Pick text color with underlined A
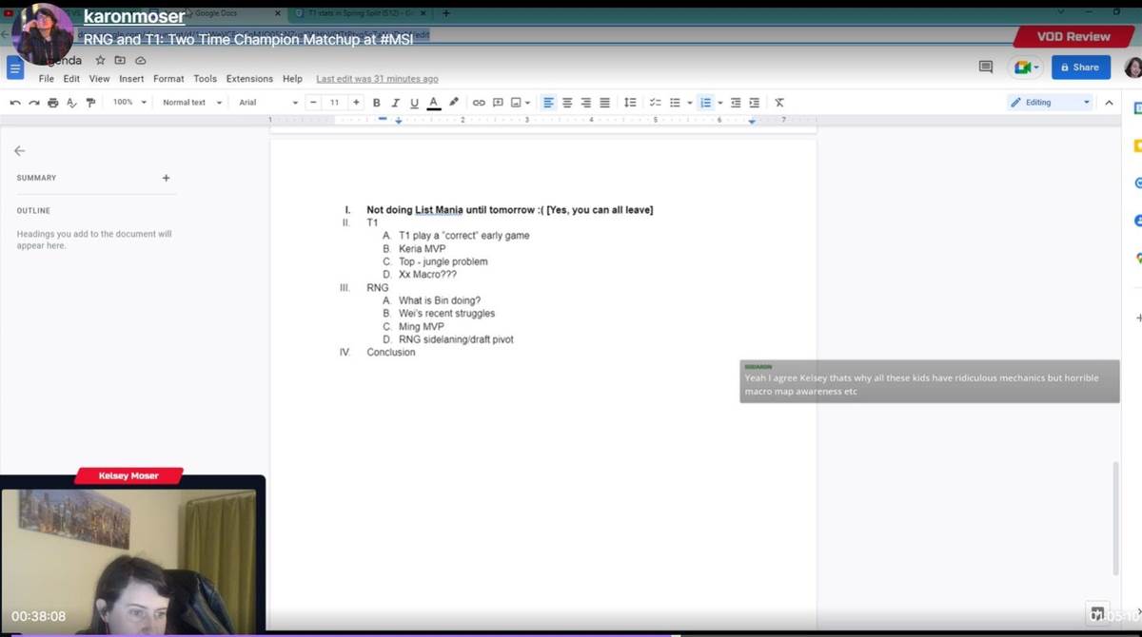The height and width of the screenshot is (637, 1142). pos(433,103)
